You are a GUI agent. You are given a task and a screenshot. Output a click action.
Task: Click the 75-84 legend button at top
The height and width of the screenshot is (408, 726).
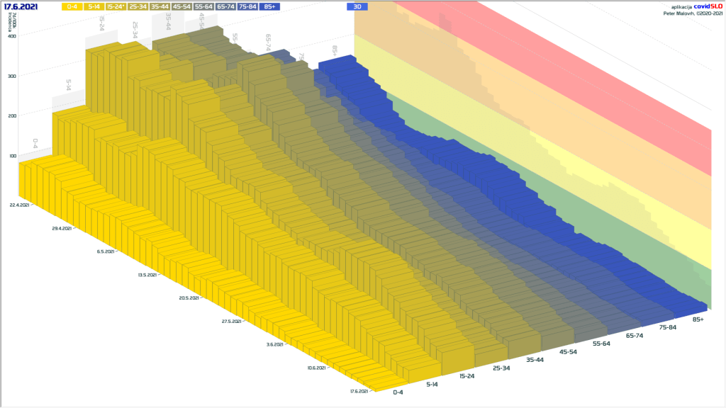[247, 6]
